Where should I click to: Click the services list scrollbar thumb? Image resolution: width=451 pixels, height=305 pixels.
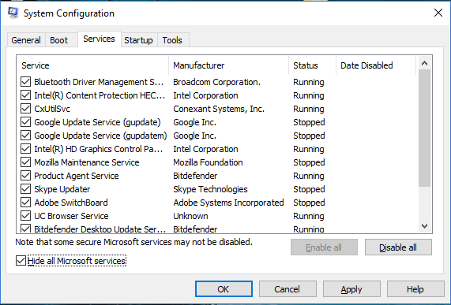click(x=424, y=128)
